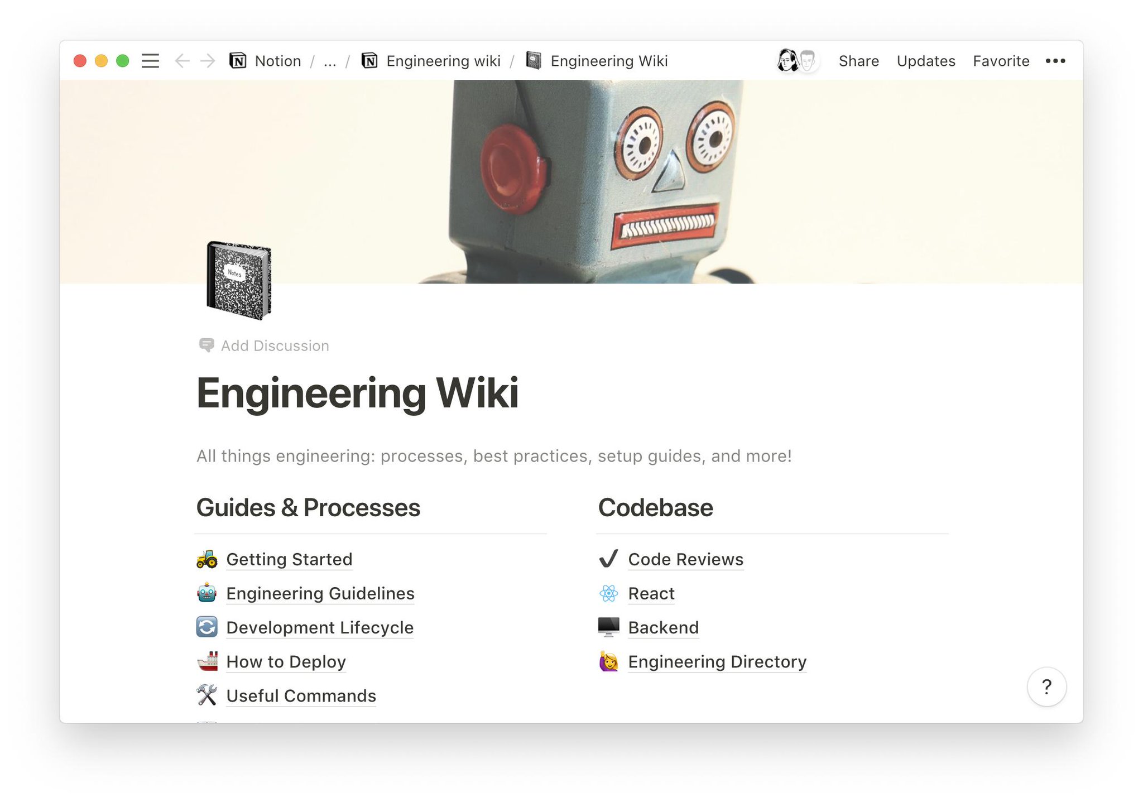This screenshot has height=802, width=1143.
Task: Click the first user avatar
Action: [787, 61]
